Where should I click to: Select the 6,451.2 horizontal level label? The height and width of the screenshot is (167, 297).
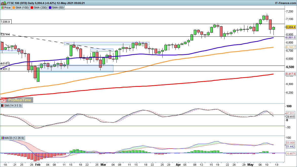click(x=5, y=69)
